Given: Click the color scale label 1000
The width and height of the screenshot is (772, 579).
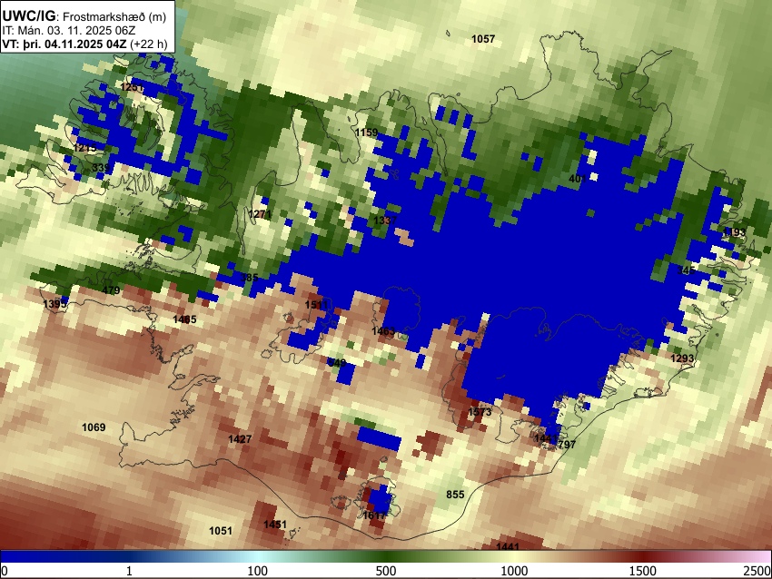Looking at the screenshot, I should pos(514,571).
